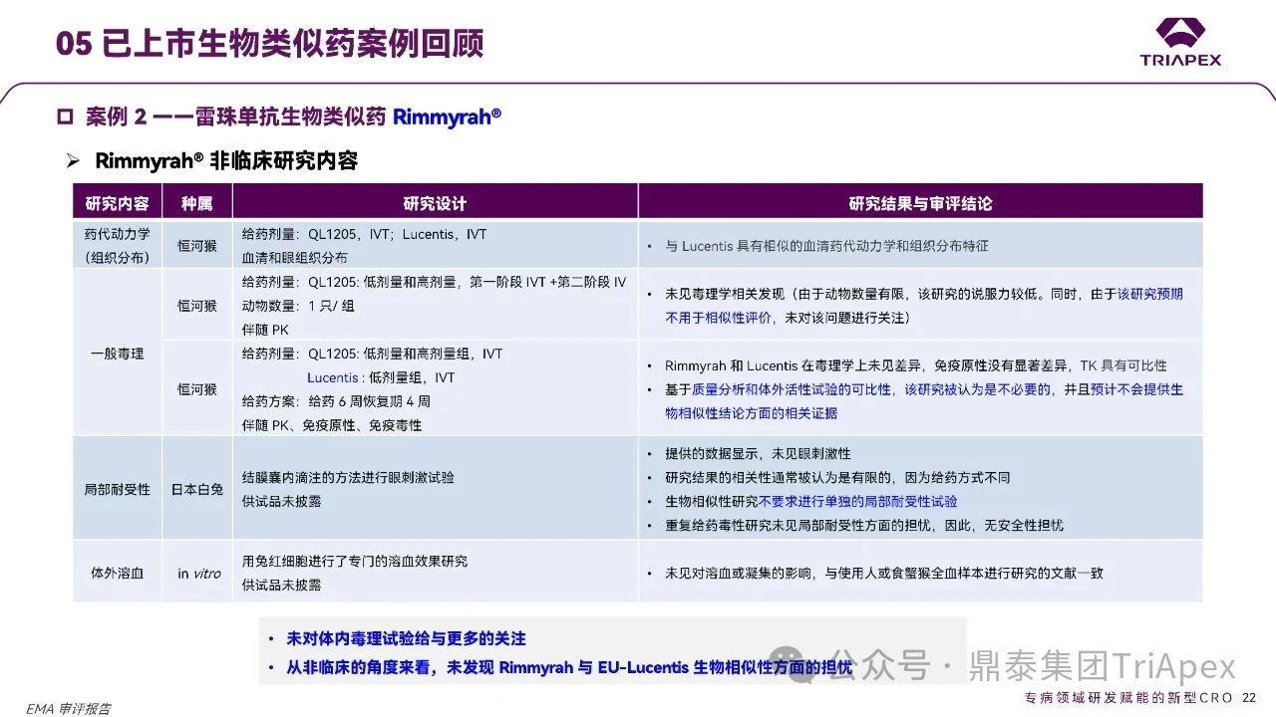Click the "一般毒理" row label
This screenshot has width=1276, height=717.
(x=118, y=354)
